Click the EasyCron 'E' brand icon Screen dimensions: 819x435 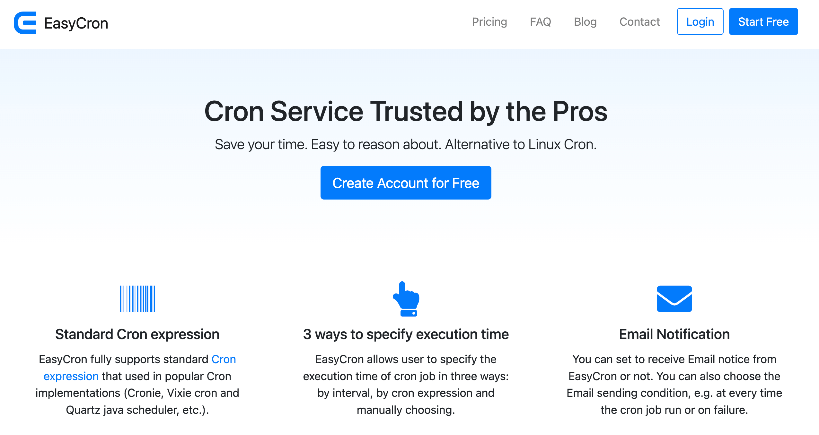coord(24,22)
